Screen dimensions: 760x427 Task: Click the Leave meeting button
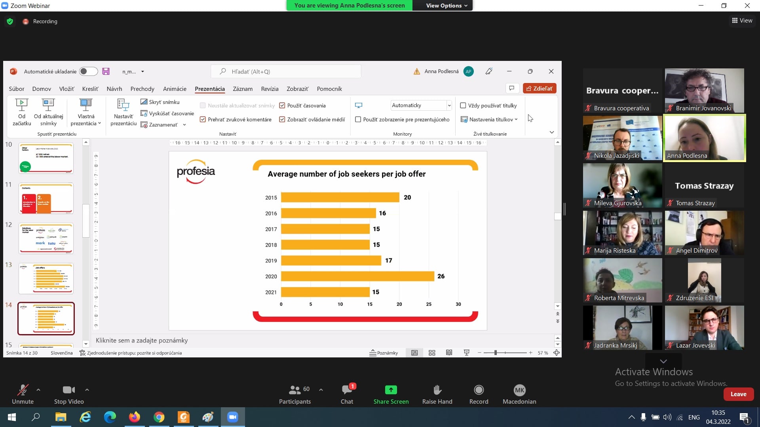pos(739,394)
